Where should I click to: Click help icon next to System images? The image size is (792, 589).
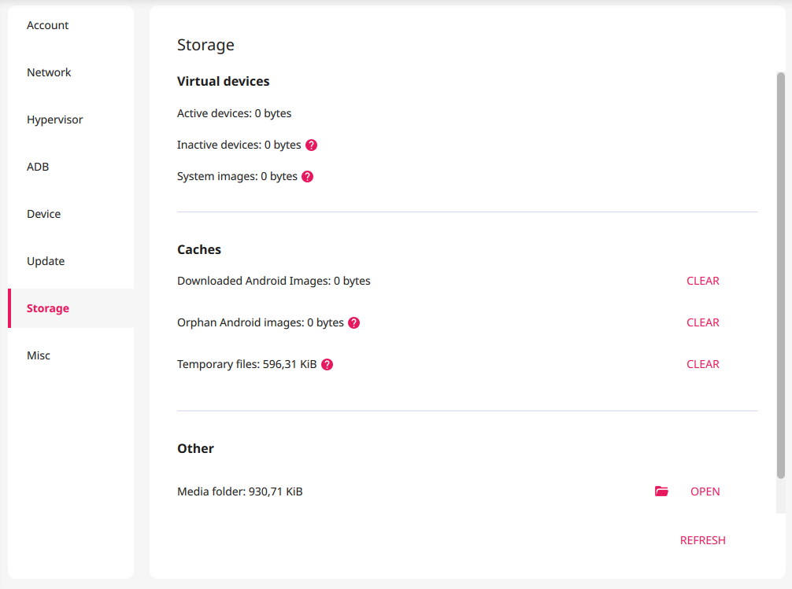(x=308, y=177)
